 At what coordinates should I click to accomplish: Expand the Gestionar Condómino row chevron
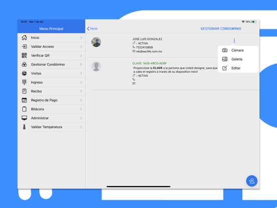[81, 64]
